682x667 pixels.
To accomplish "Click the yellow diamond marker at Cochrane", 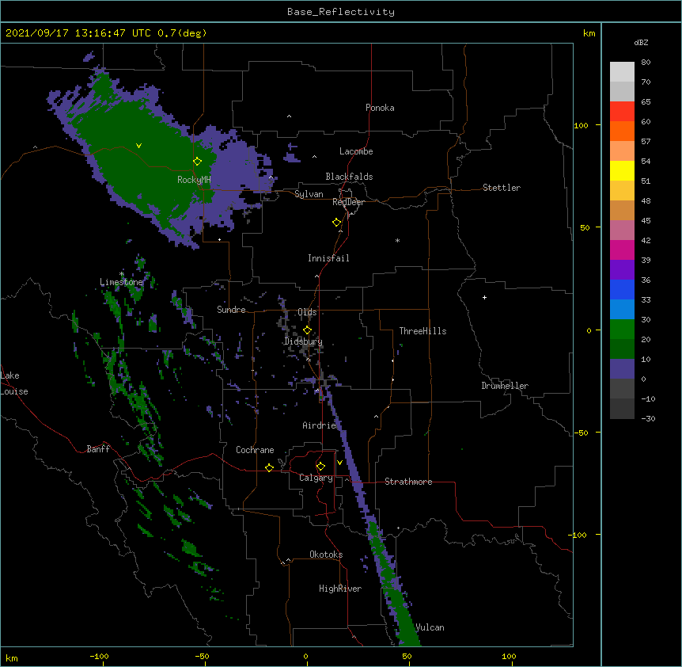I will point(269,467).
